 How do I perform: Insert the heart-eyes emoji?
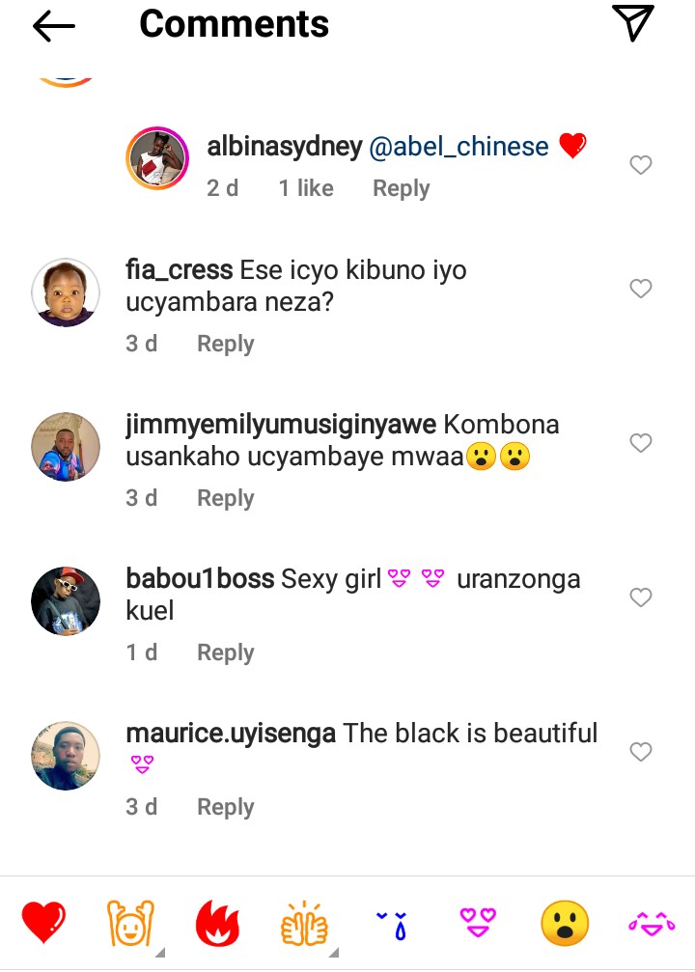click(478, 922)
